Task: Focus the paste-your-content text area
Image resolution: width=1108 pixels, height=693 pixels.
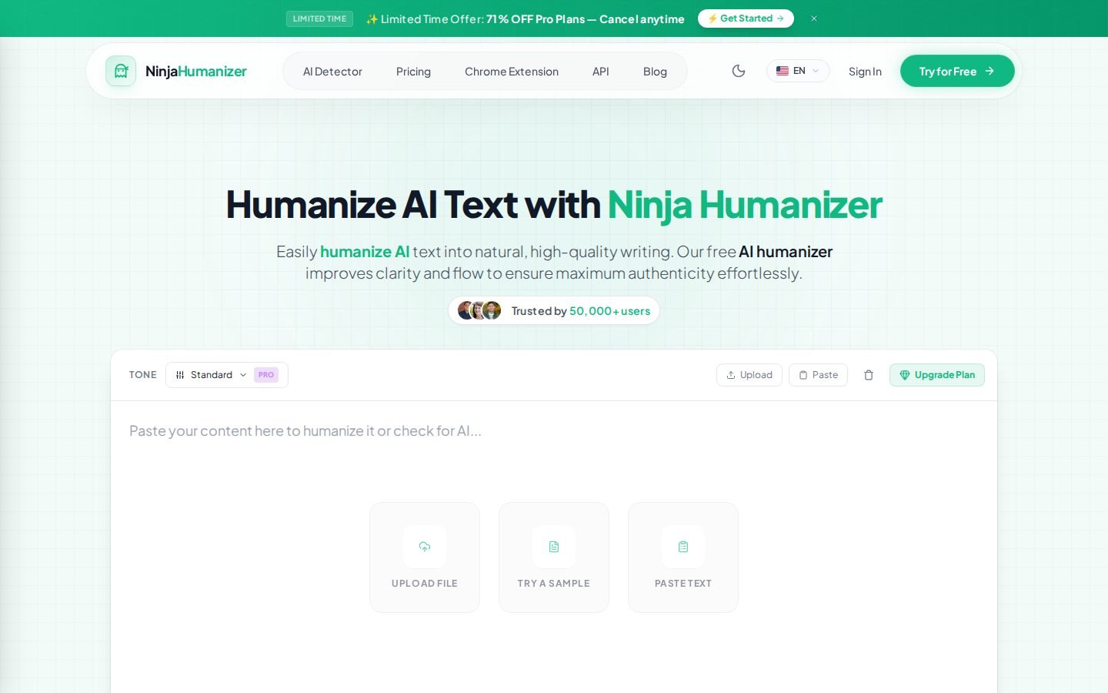Action: [x=554, y=547]
